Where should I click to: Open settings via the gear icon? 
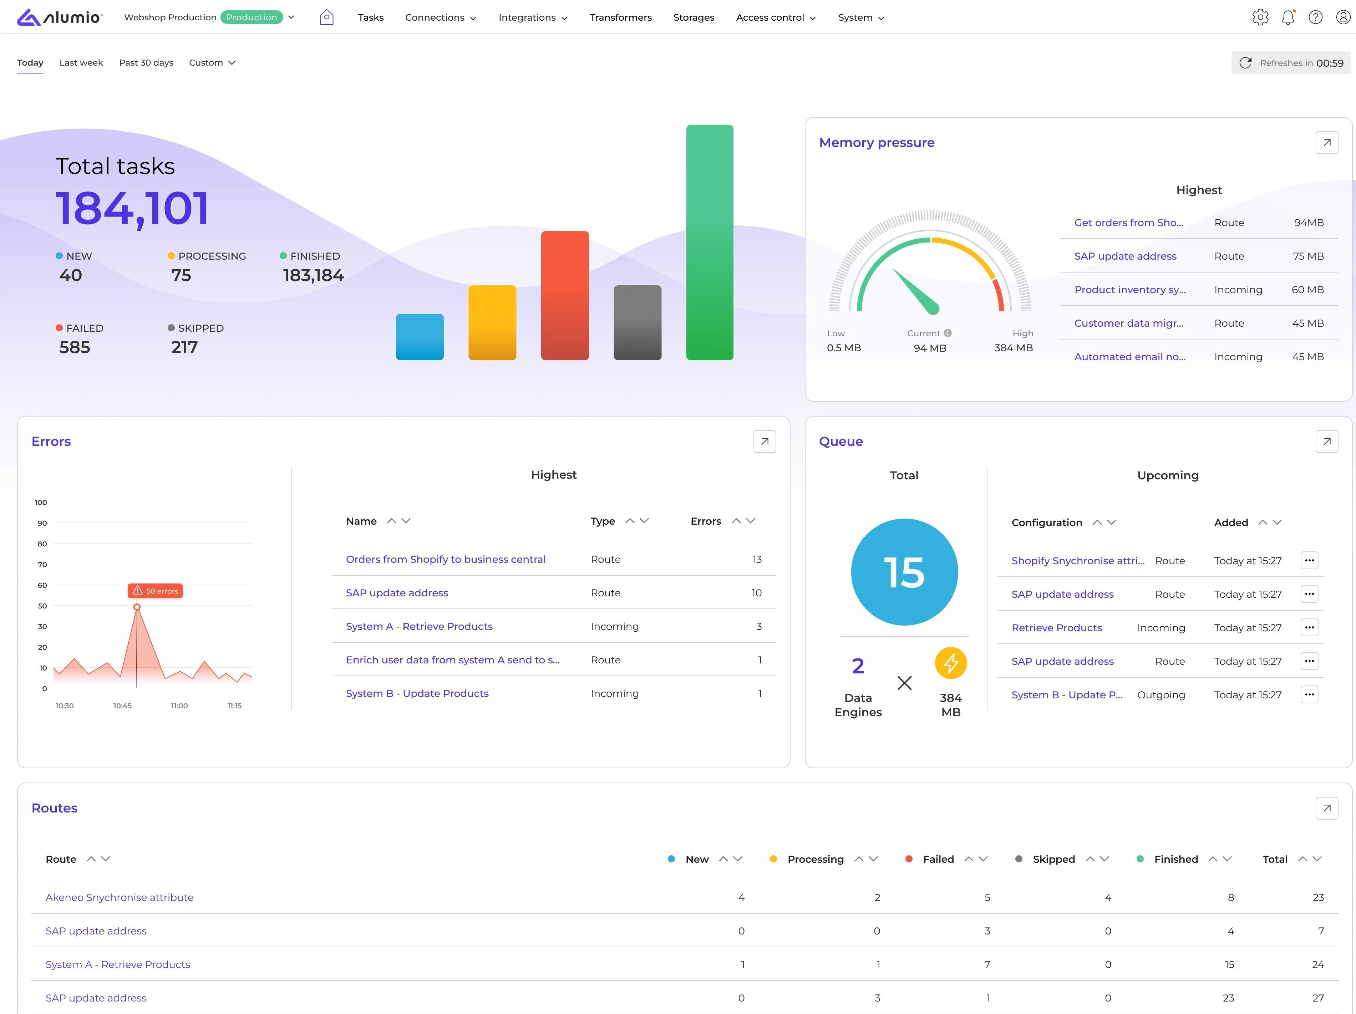click(1260, 17)
